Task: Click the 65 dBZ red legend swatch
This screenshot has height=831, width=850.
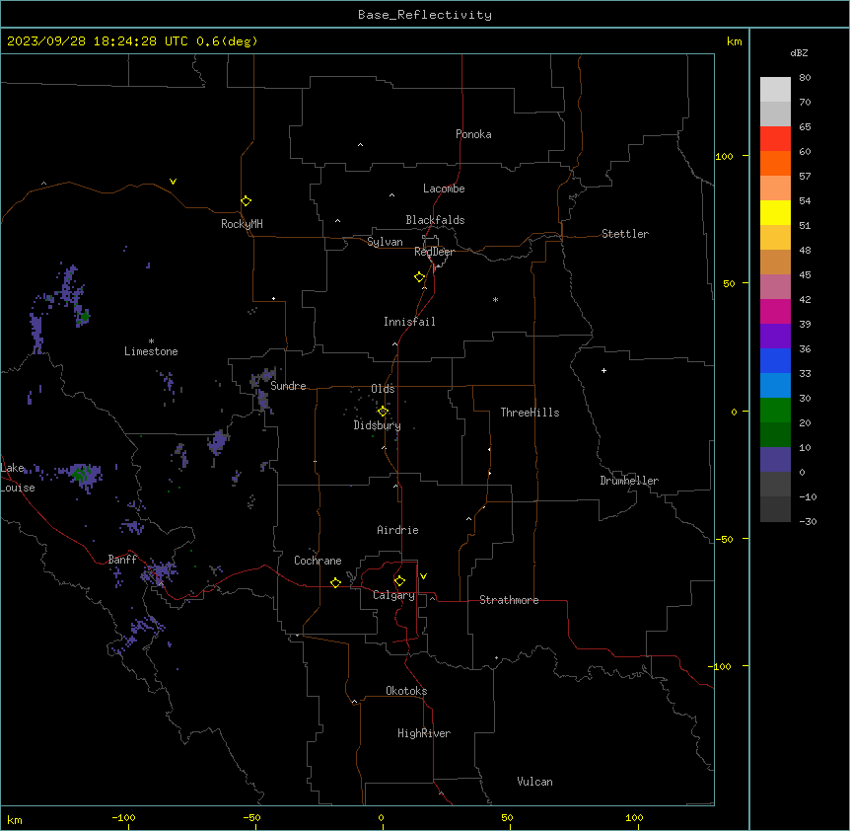Action: pyautogui.click(x=775, y=139)
